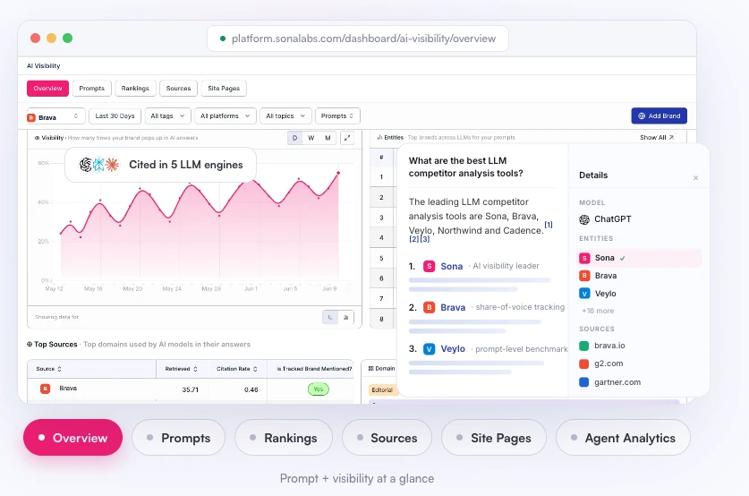Click the orange Brava icon in Entities list
The width and height of the screenshot is (749, 496).
(x=584, y=276)
